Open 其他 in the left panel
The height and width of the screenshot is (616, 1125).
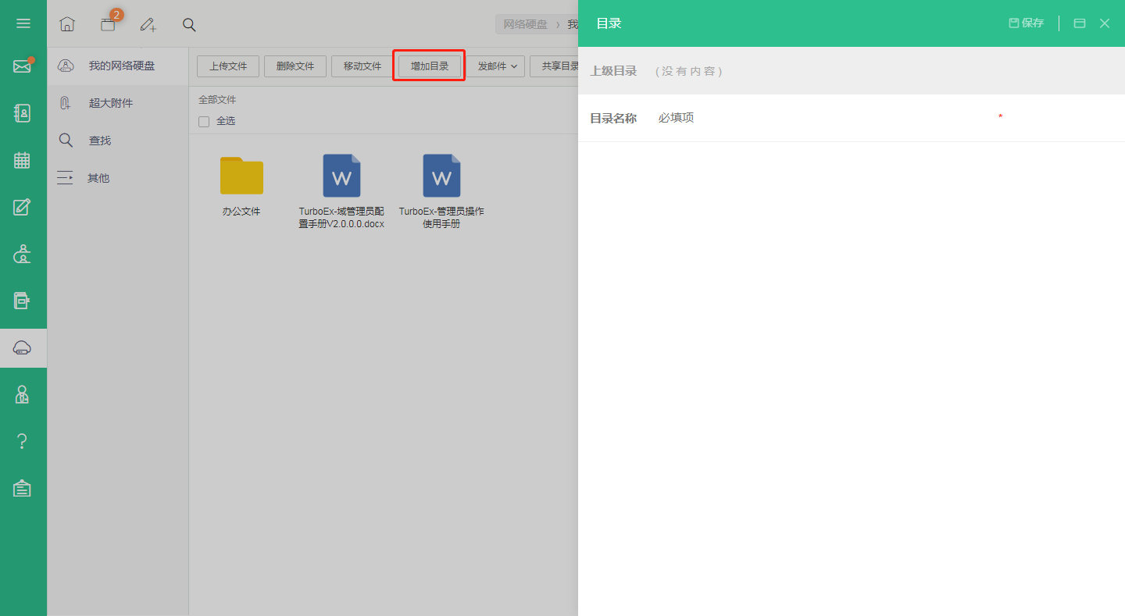118,178
